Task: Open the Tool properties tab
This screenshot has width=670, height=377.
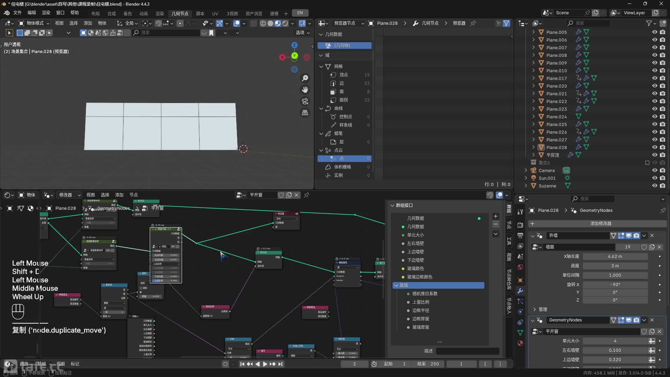Action: 520,212
